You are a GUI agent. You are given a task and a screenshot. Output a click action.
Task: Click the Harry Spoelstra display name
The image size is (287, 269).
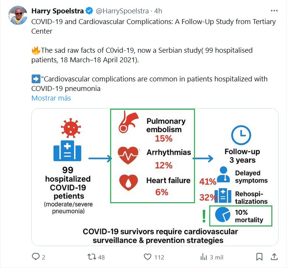(58, 11)
